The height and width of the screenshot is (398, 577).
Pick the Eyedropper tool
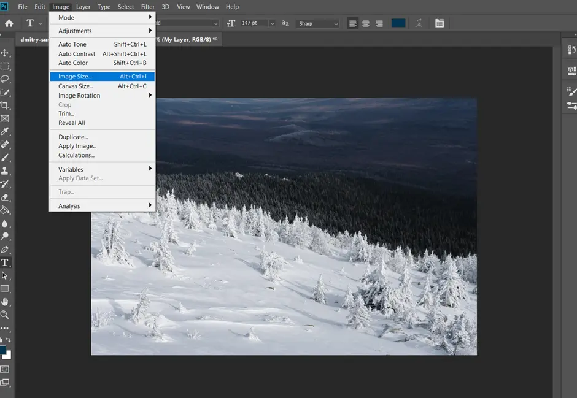click(x=7, y=131)
